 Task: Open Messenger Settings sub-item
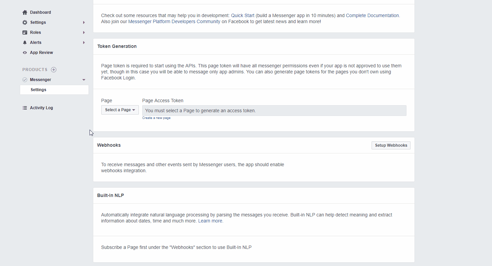point(39,90)
